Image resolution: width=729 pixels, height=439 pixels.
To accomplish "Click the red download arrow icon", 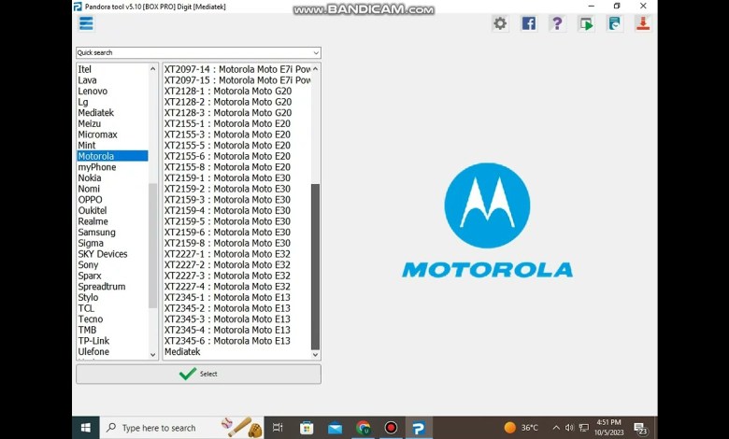I will (643, 23).
